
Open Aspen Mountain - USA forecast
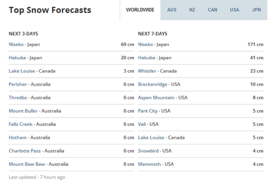coord(163,98)
